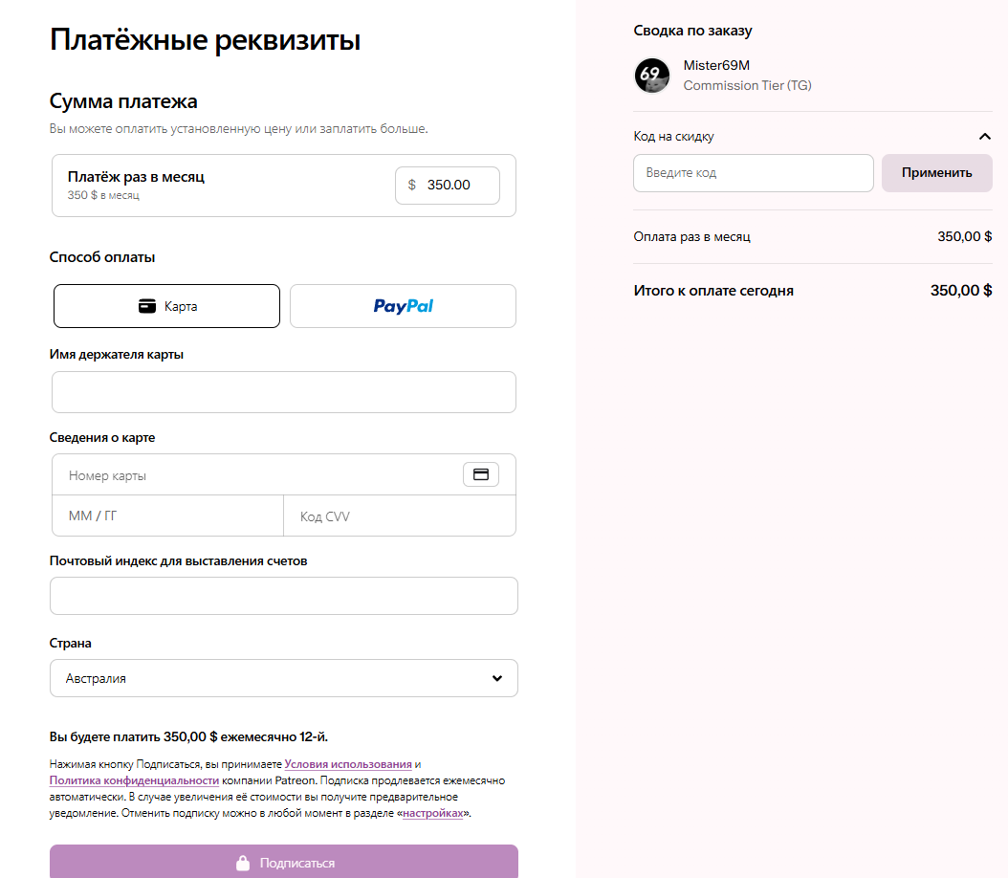The width and height of the screenshot is (1008, 878).
Task: Select Карта payment method
Action: pyautogui.click(x=166, y=306)
